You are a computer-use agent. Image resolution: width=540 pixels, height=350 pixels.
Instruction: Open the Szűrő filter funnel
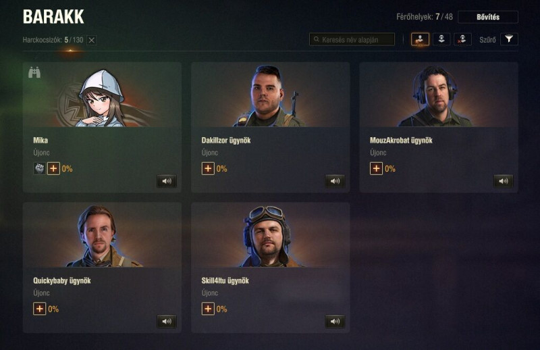click(x=509, y=39)
